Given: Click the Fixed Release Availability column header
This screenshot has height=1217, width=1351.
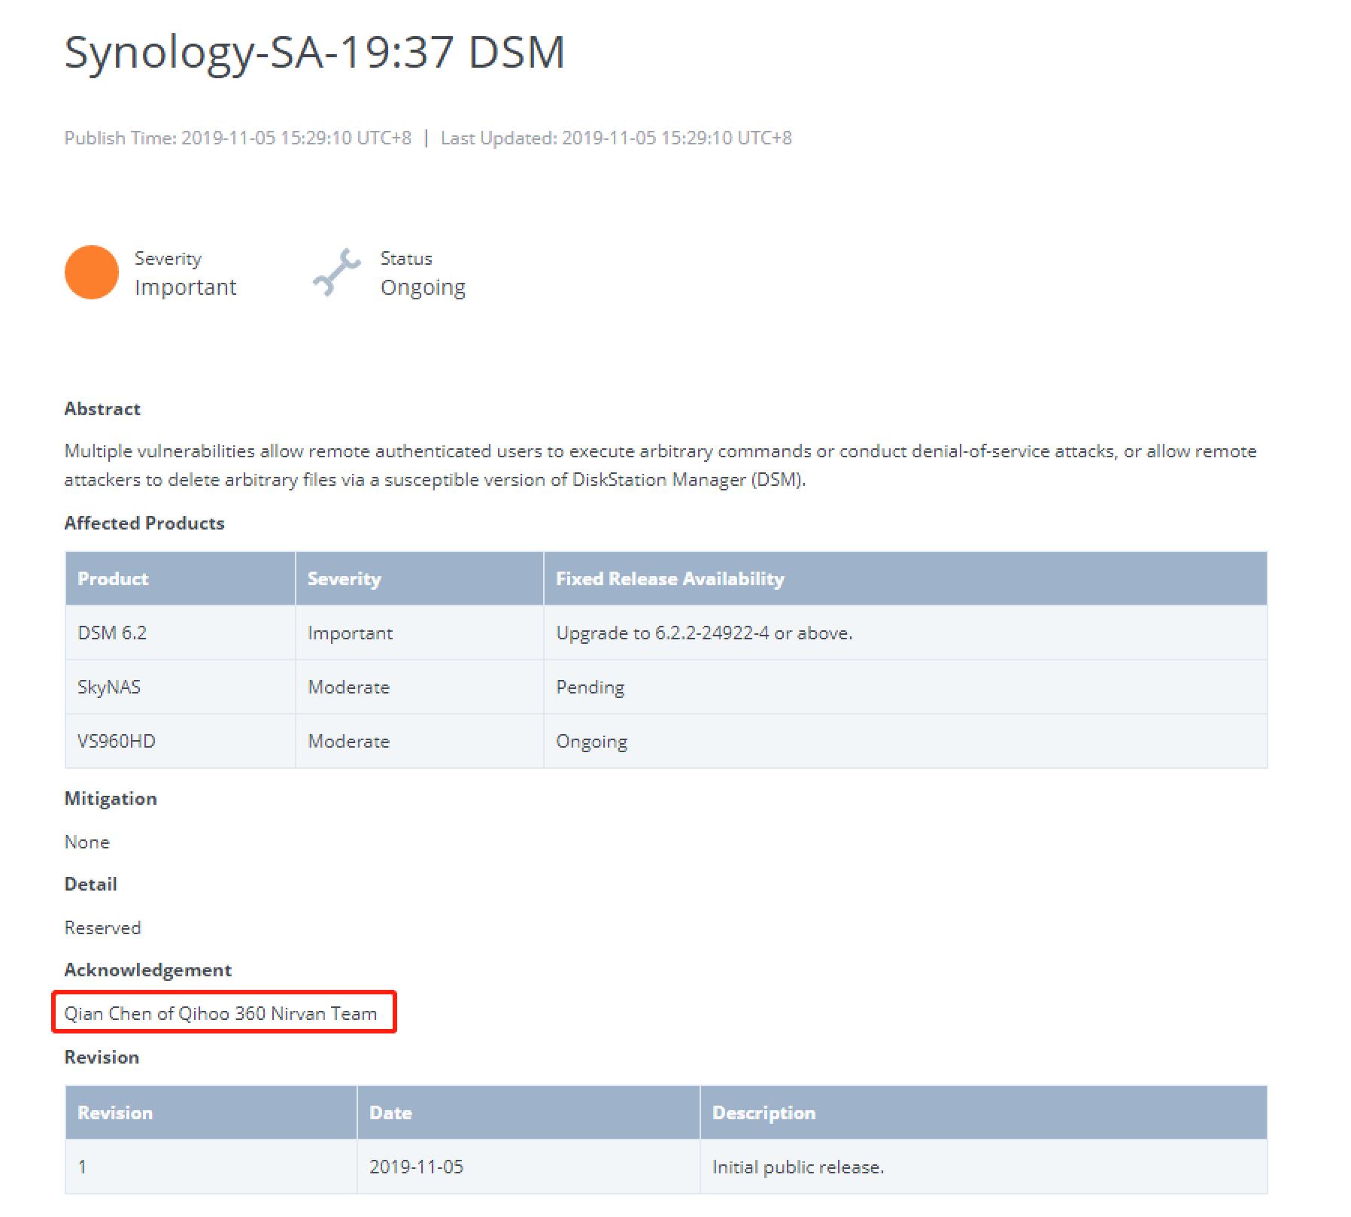Looking at the screenshot, I should pyautogui.click(x=669, y=578).
